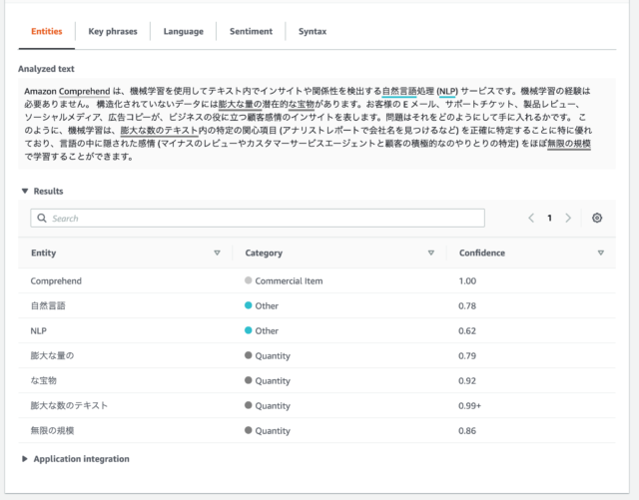The width and height of the screenshot is (639, 500).
Task: Click the 0.86 confidence value
Action: pyautogui.click(x=467, y=431)
